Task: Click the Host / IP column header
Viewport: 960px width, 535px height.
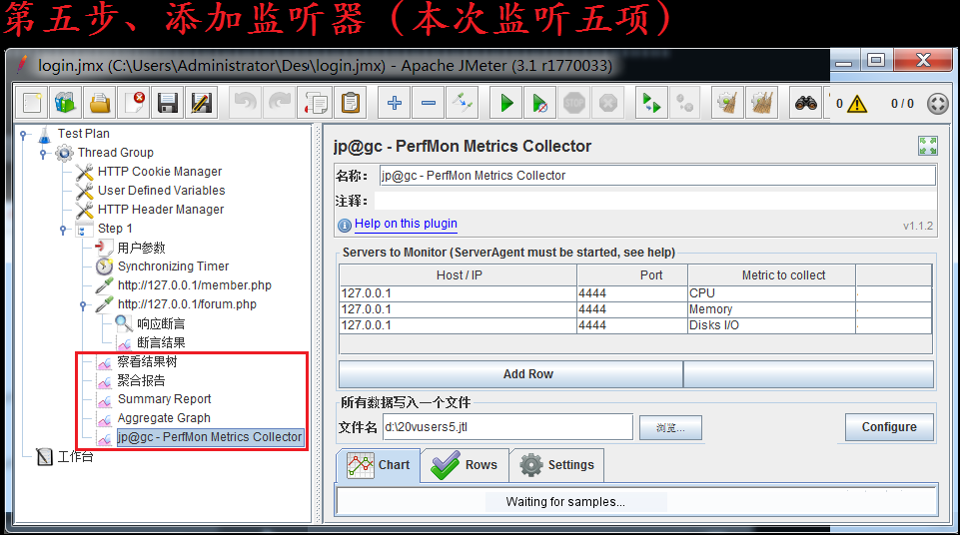Action: [x=459, y=275]
